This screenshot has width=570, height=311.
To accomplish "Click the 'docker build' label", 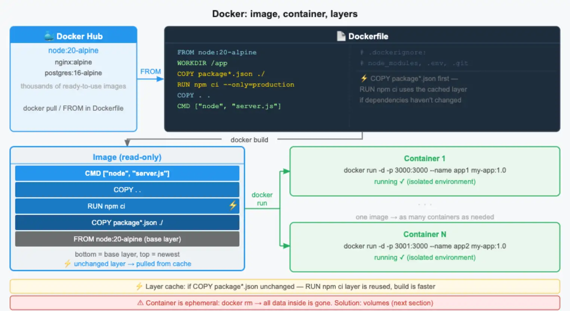I will tap(249, 140).
